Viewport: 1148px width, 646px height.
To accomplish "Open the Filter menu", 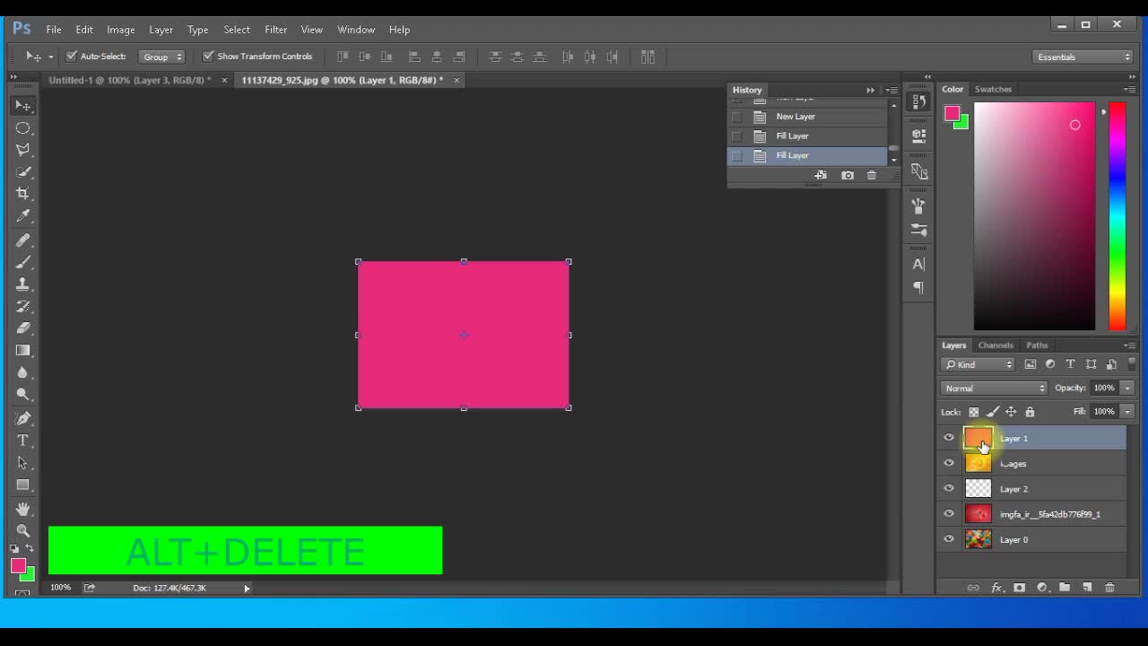I will click(x=275, y=30).
